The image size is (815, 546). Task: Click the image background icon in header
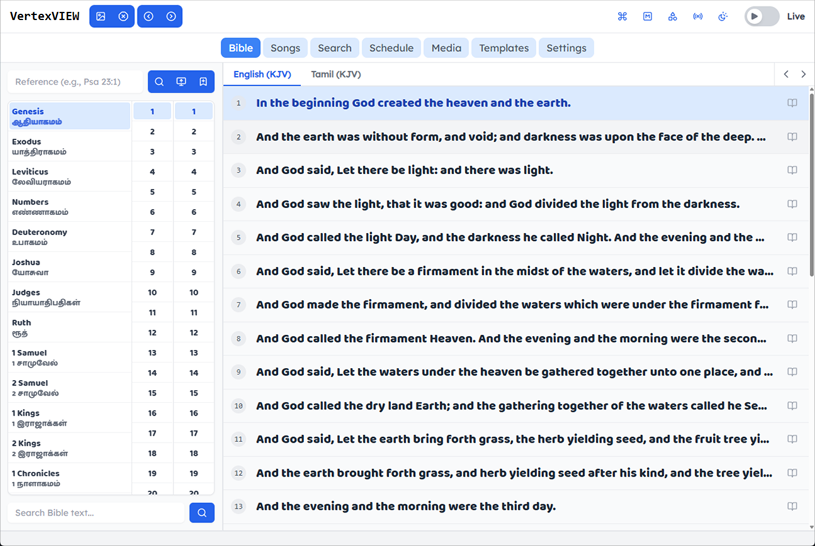point(101,16)
